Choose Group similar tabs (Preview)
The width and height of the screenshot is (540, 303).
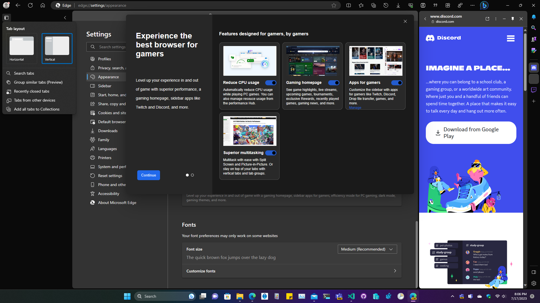[x=39, y=82]
